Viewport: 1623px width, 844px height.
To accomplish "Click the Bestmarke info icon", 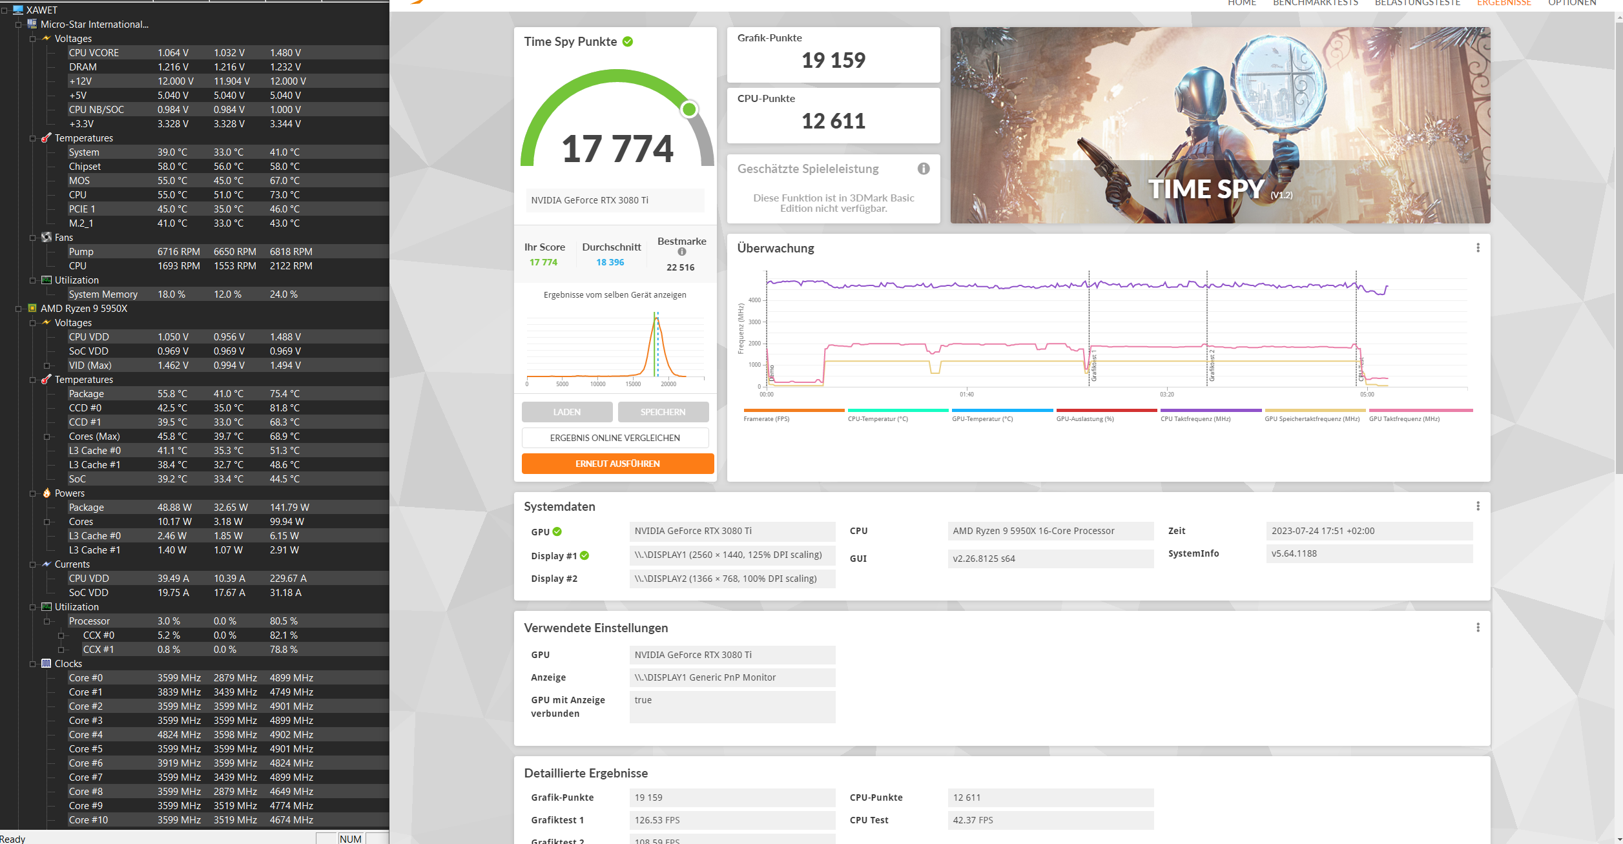I will (681, 252).
